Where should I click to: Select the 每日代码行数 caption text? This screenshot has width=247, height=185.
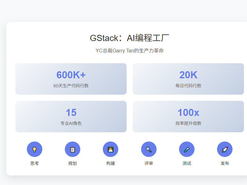[x=188, y=85]
